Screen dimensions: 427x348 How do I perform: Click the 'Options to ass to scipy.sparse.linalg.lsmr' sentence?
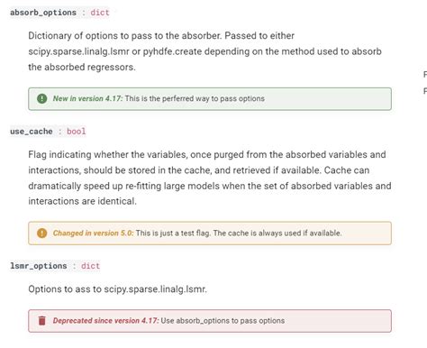[117, 289]
